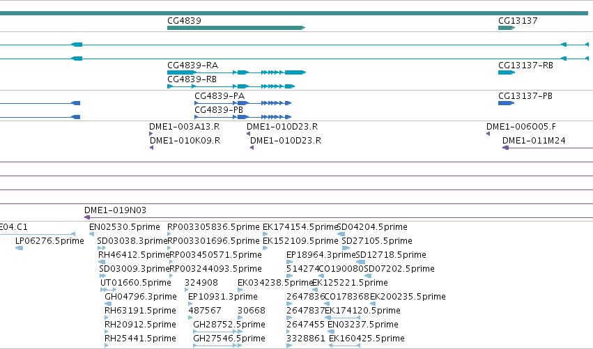Open the RP003305836.5prime label

click(x=213, y=227)
